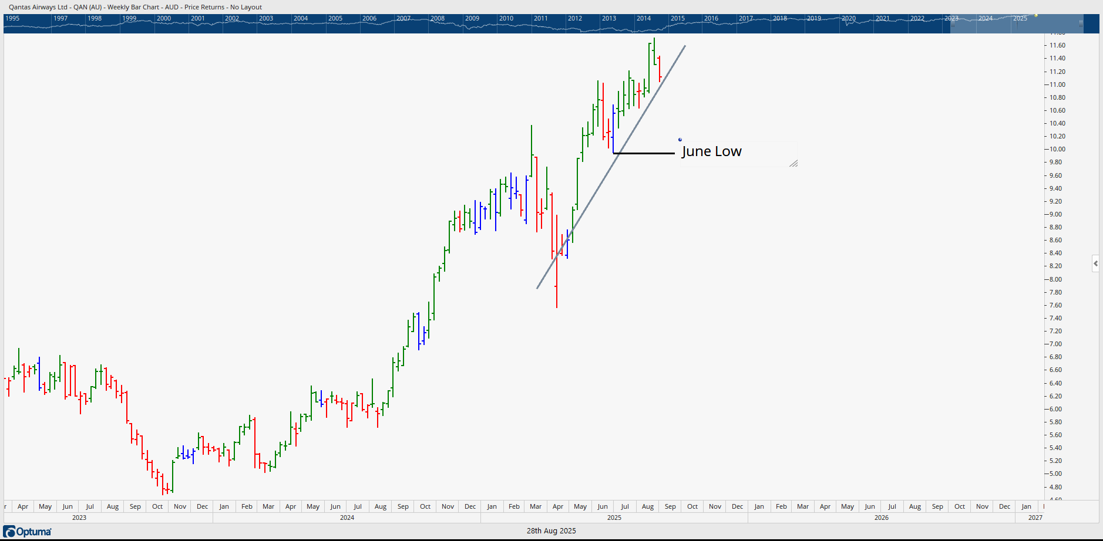
Task: Click the Jun 2025 month label on time axis
Action: [603, 506]
